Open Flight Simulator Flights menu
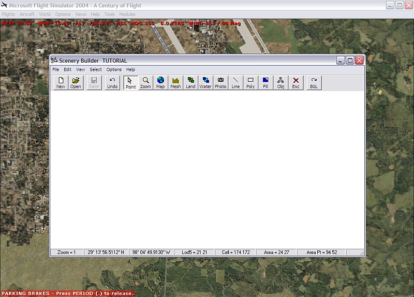The width and height of the screenshot is (414, 297). (x=8, y=14)
